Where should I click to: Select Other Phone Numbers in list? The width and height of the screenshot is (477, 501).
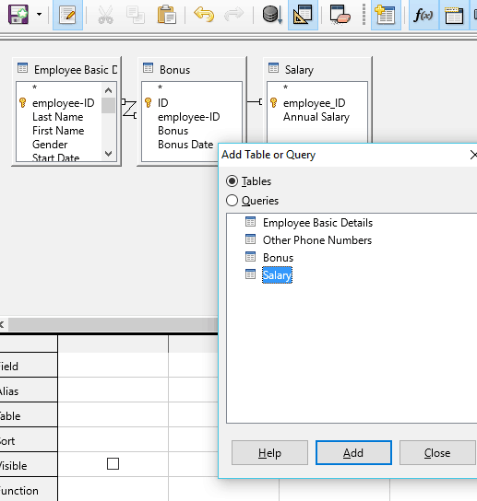pos(317,240)
